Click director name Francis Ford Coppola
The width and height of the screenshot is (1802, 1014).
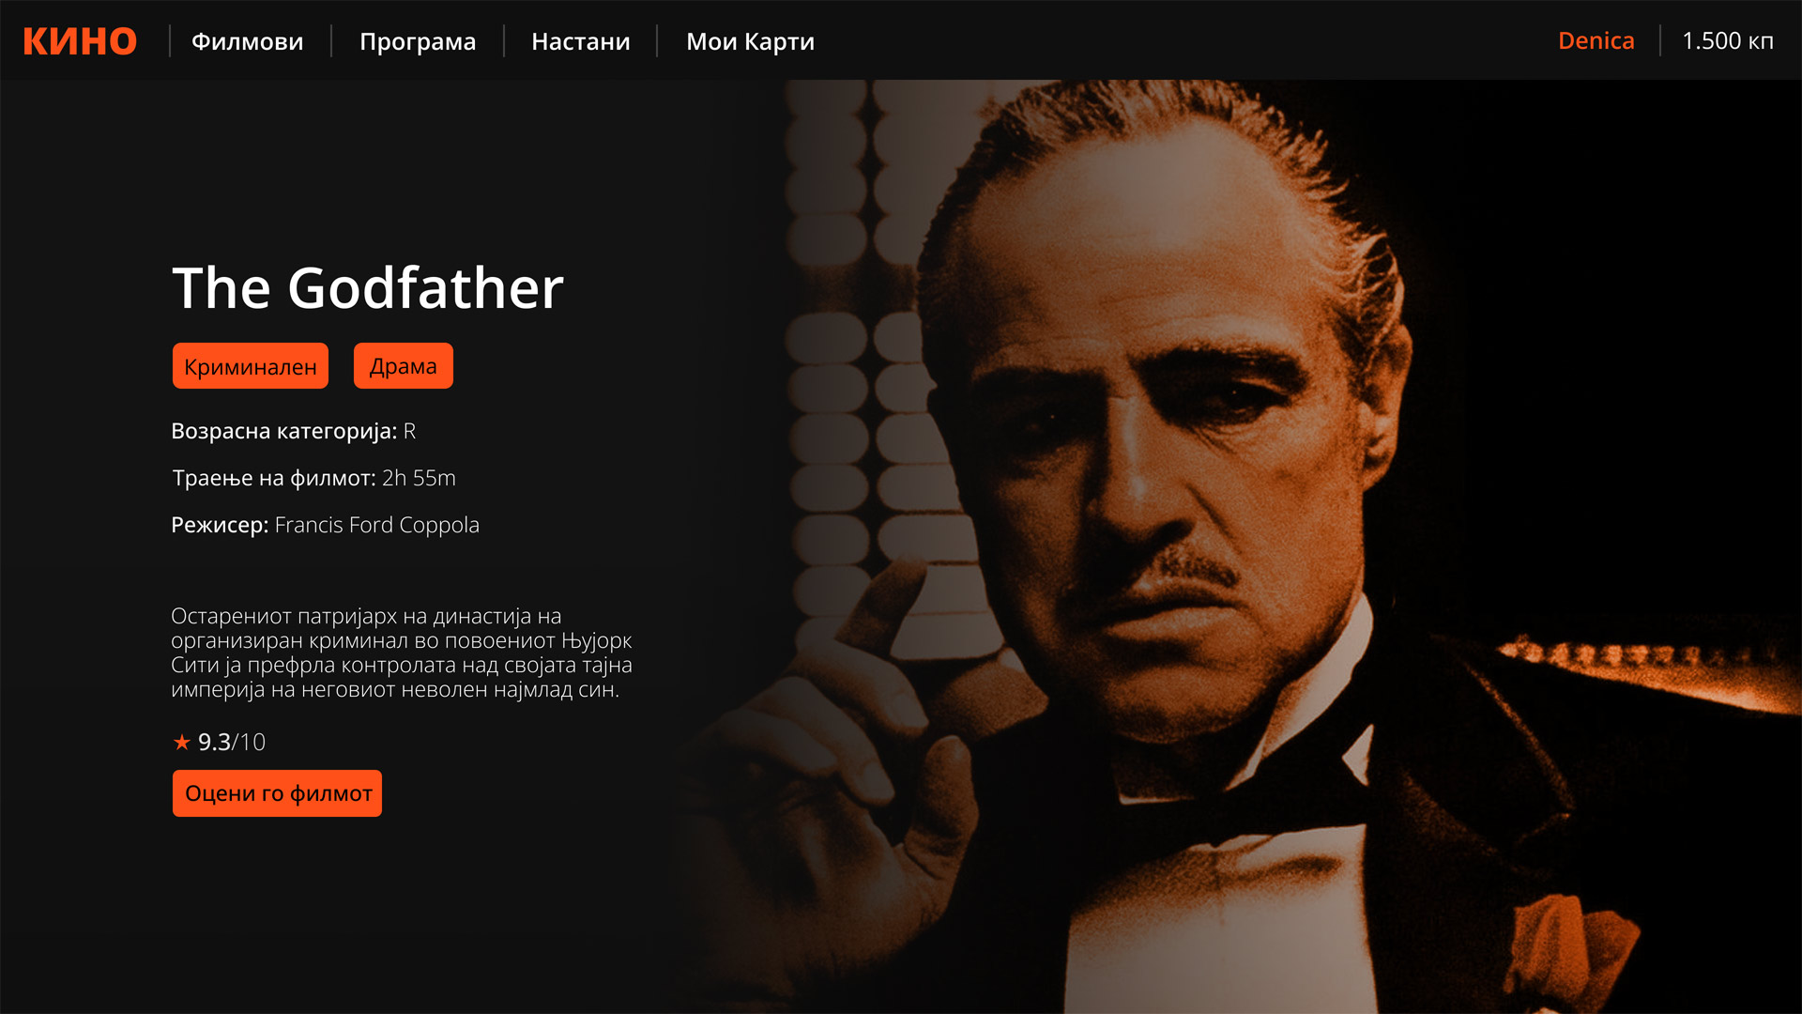coord(376,525)
